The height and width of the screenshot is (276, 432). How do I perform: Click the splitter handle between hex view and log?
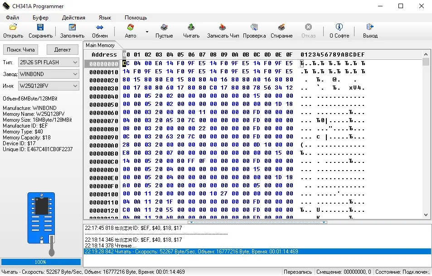click(257, 222)
